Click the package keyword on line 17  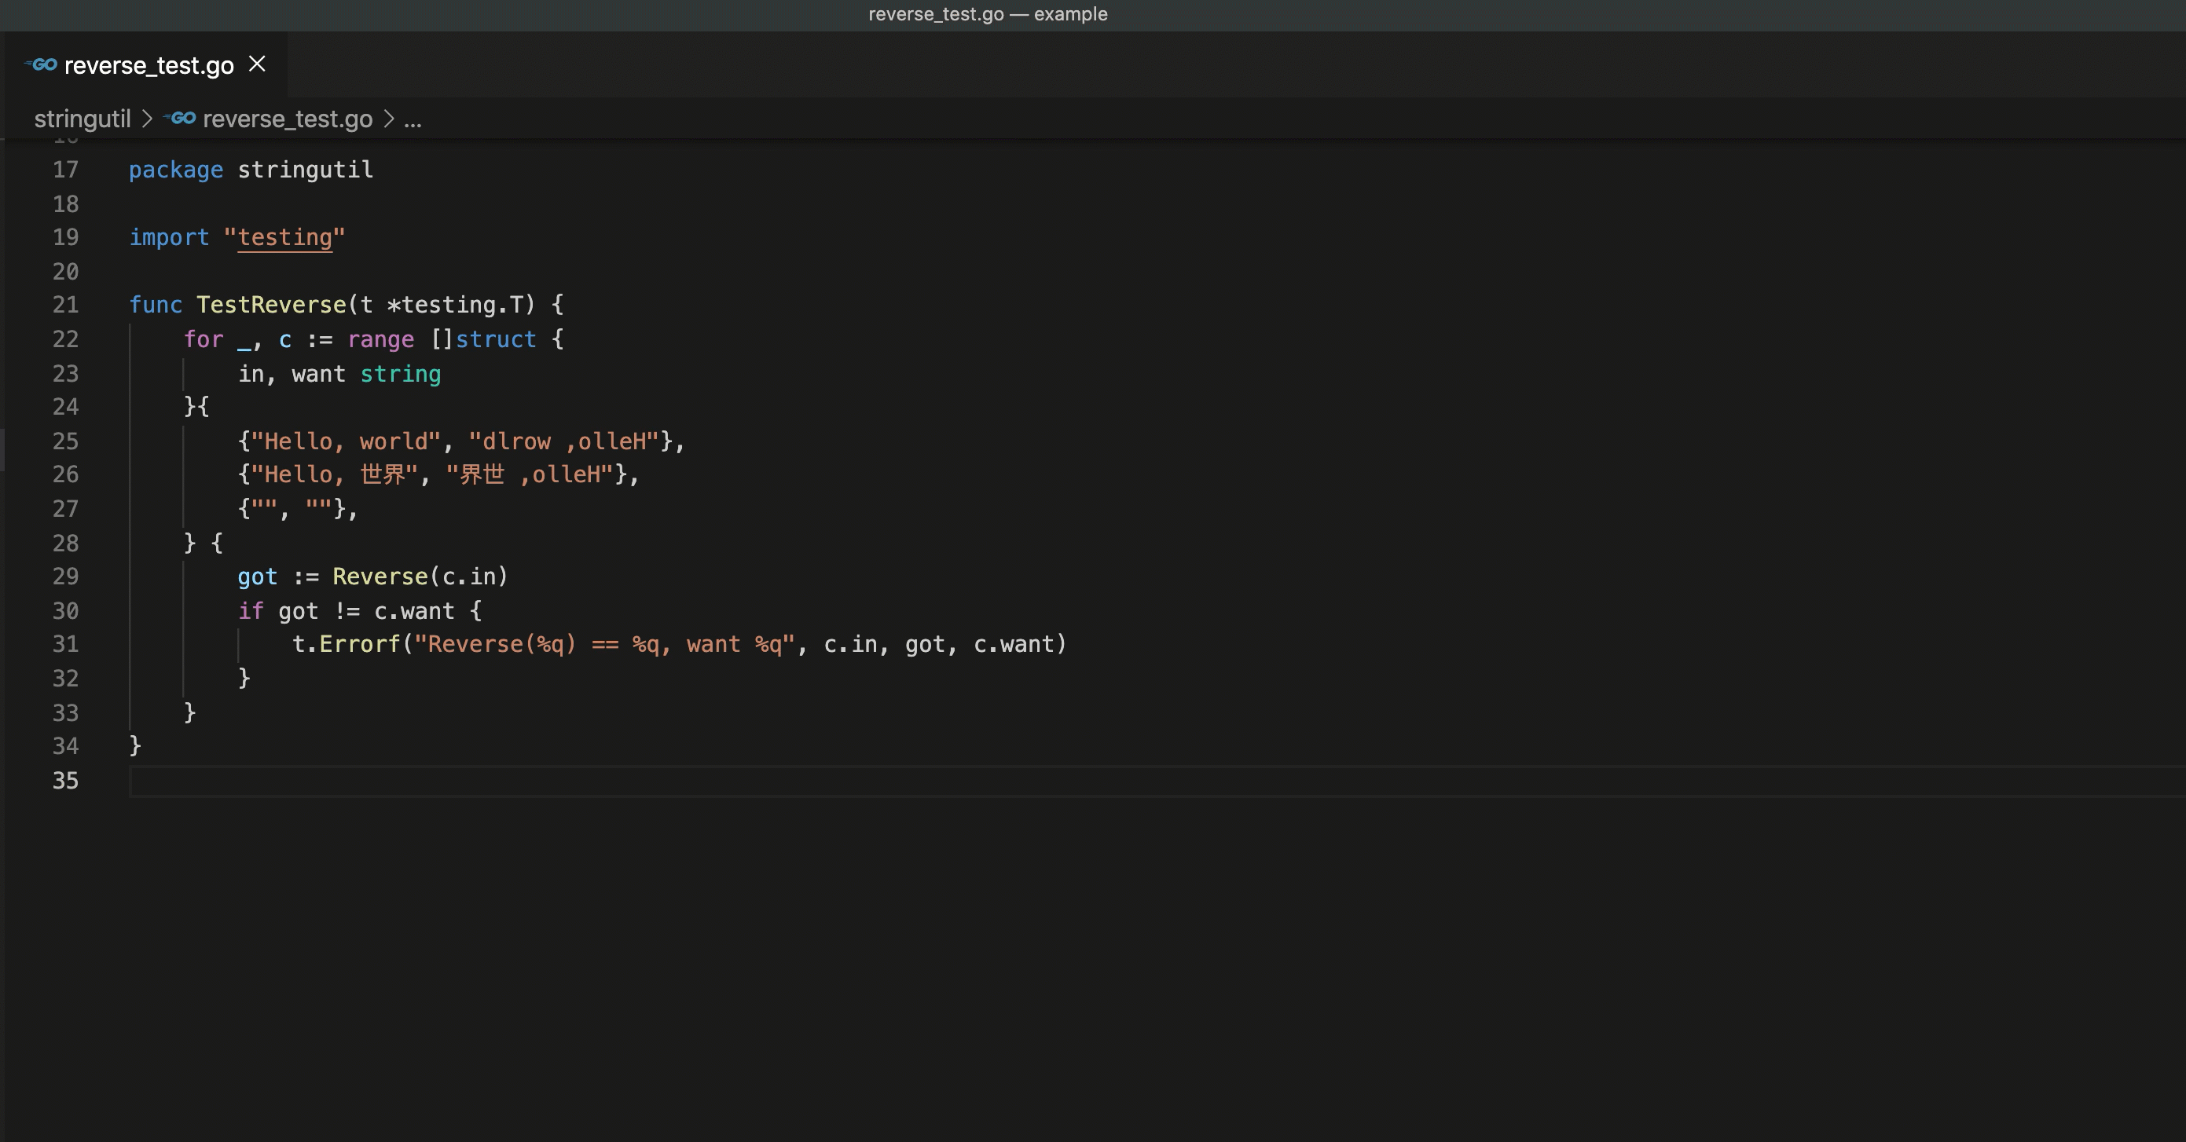coord(176,169)
